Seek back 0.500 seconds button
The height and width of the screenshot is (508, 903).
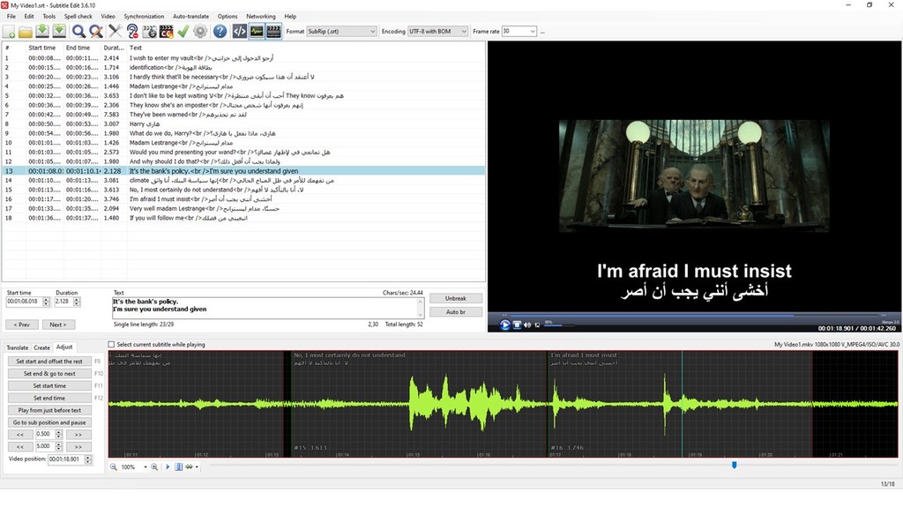click(20, 435)
